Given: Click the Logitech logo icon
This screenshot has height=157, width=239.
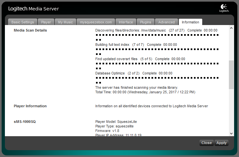Looking at the screenshot, I should pyautogui.click(x=224, y=8).
